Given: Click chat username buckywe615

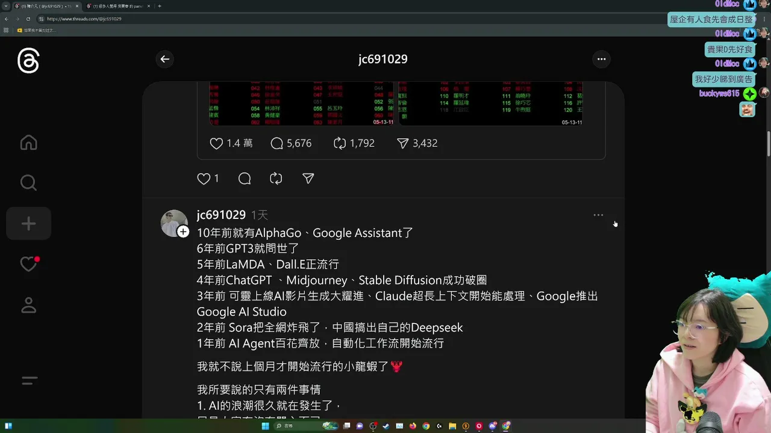Looking at the screenshot, I should click(x=719, y=93).
